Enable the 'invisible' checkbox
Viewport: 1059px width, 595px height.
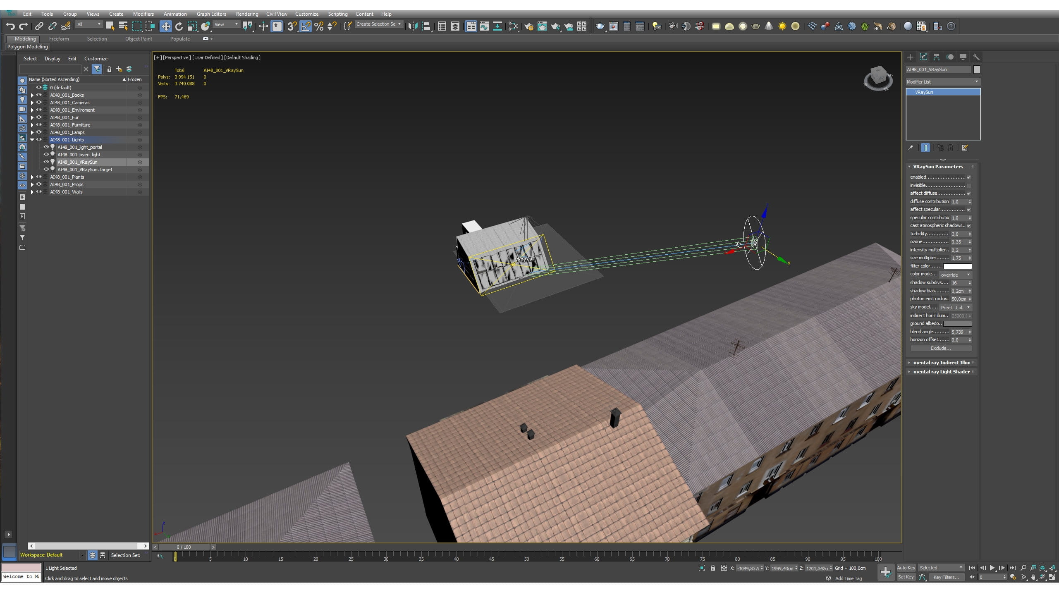point(969,186)
